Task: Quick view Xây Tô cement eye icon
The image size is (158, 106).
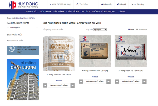Action: click(x=73, y=86)
